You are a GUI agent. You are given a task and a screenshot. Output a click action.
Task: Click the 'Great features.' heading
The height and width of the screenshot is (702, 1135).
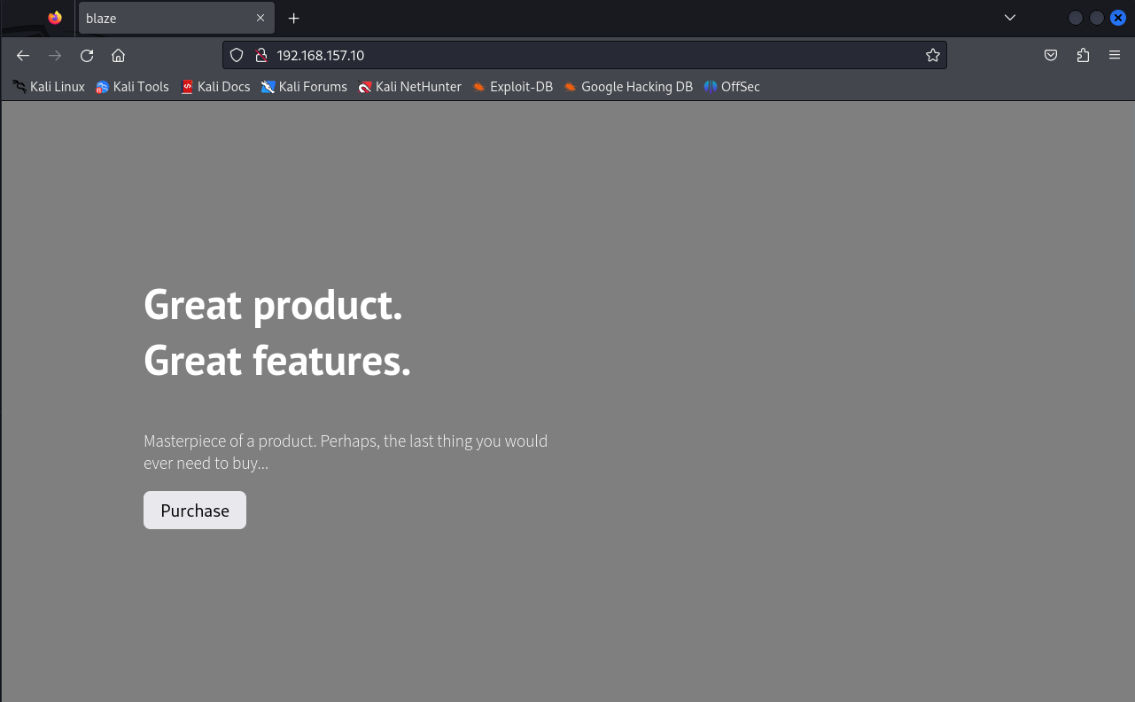(277, 361)
